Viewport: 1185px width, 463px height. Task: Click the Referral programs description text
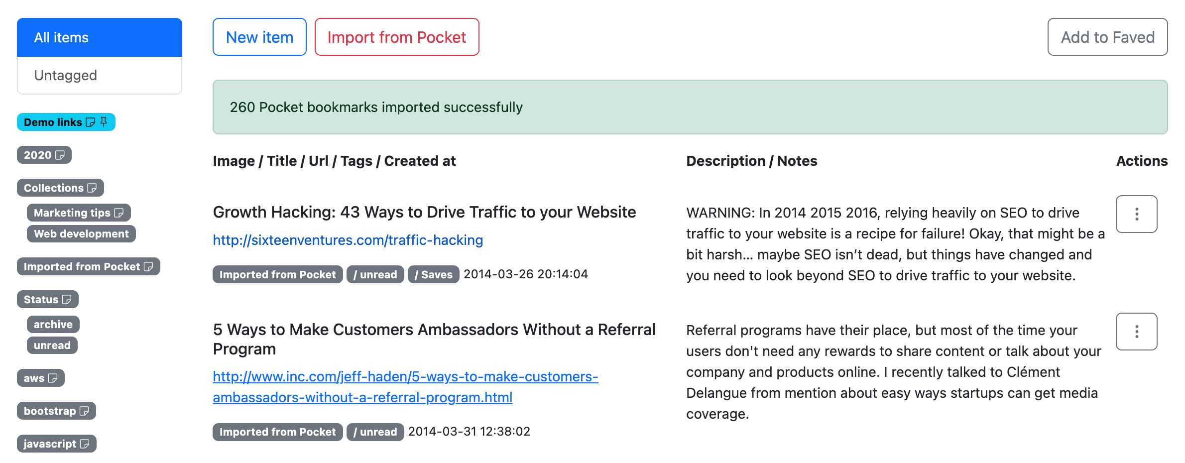[894, 372]
